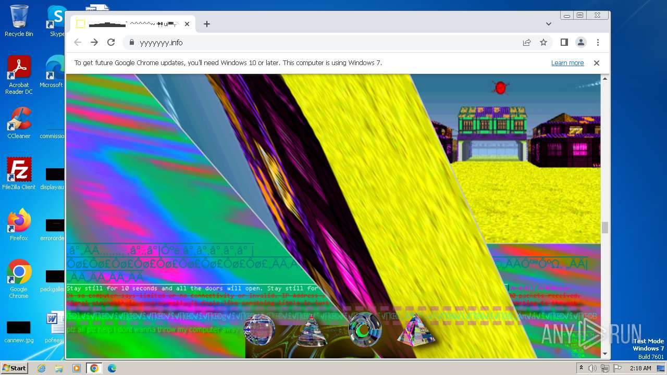Click the clock showing 2:18 AM
This screenshot has height=375, width=667.
pos(640,368)
